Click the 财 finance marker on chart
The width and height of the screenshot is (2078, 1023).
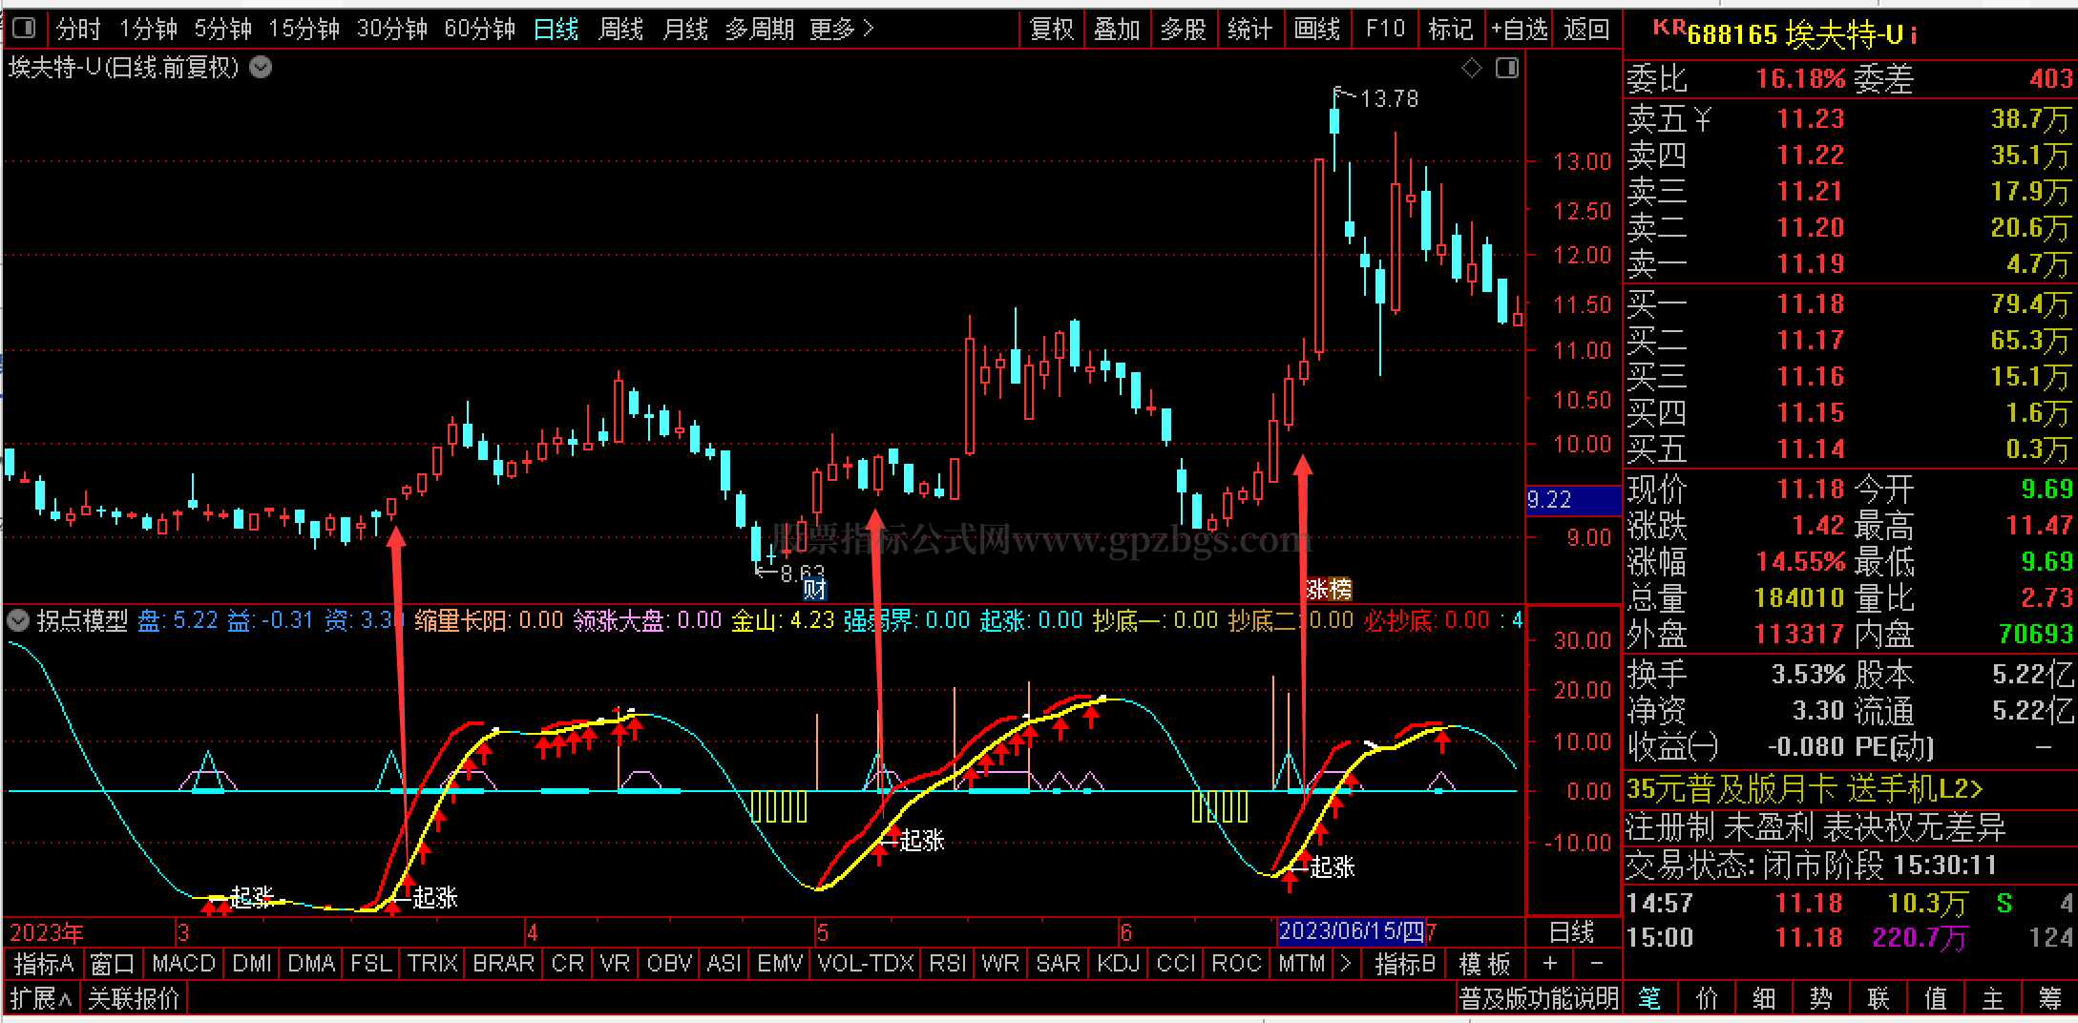[814, 589]
